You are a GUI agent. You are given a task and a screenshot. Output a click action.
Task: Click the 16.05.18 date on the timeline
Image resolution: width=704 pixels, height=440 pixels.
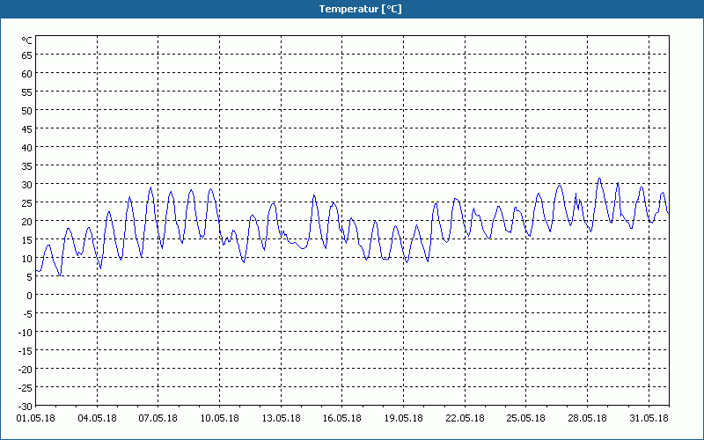(341, 418)
